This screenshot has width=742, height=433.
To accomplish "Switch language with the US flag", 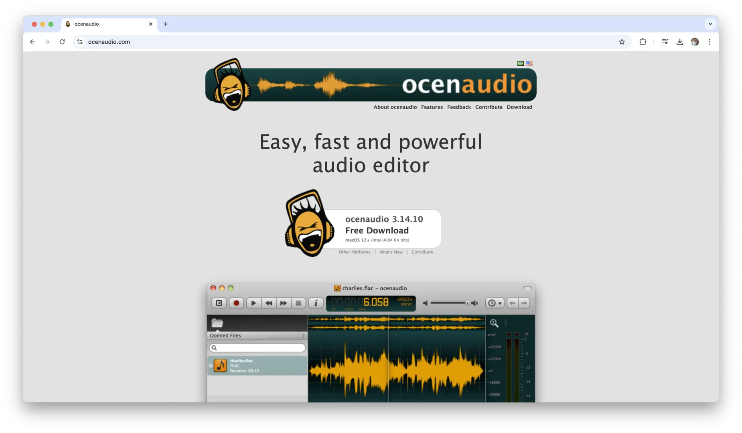I will tap(529, 63).
